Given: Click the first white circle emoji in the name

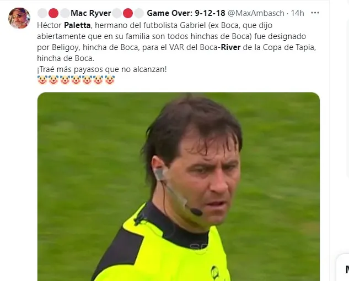Looking at the screenshot, I should pos(42,13).
